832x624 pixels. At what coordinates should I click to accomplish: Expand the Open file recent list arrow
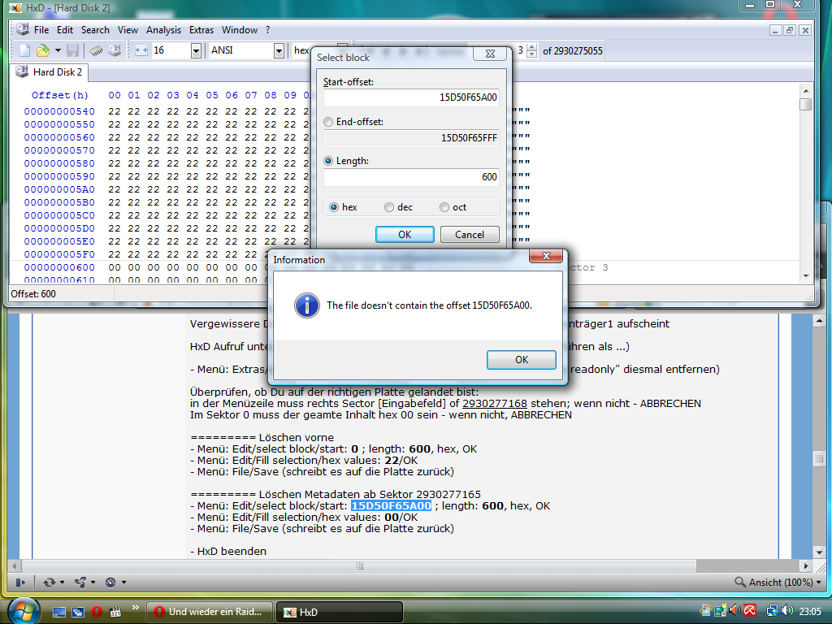click(x=58, y=50)
